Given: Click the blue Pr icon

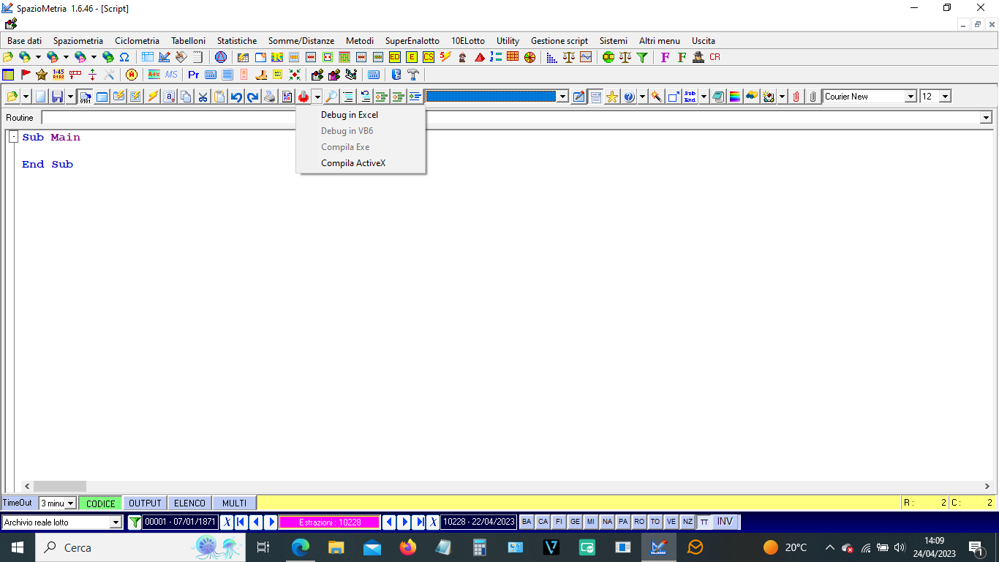Looking at the screenshot, I should [x=194, y=75].
